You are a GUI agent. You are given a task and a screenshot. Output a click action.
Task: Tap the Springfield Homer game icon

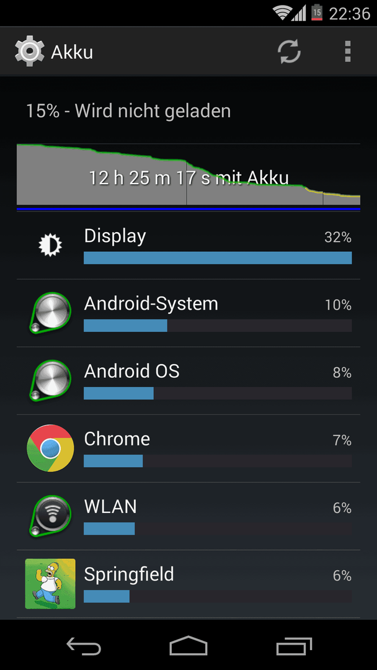50,584
